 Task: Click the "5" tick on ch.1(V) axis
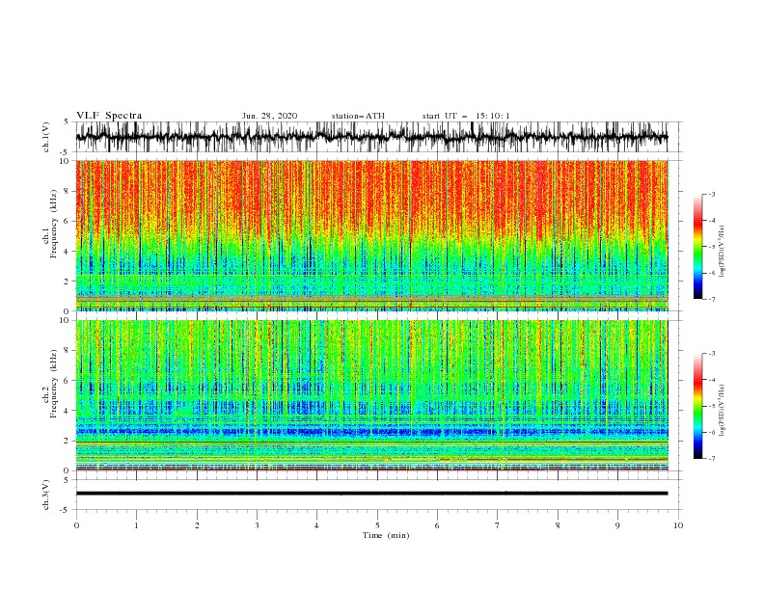click(x=67, y=121)
